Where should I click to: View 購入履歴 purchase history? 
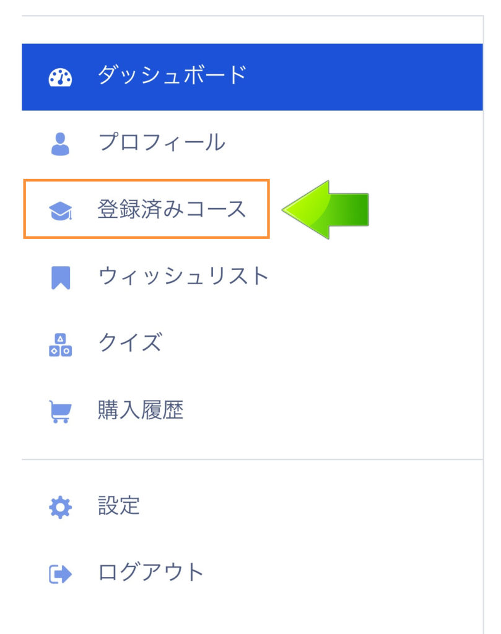click(x=141, y=410)
